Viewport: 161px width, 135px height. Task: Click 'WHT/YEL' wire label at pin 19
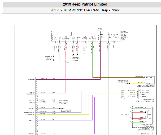tap(42, 114)
